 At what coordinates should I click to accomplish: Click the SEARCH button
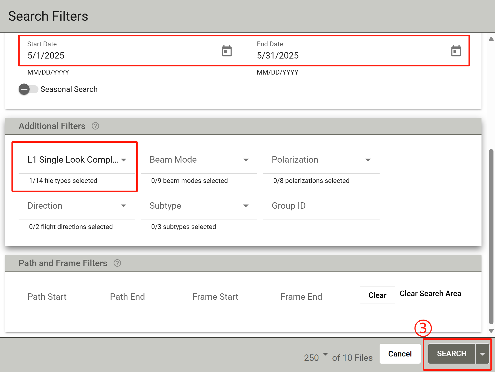pos(452,354)
